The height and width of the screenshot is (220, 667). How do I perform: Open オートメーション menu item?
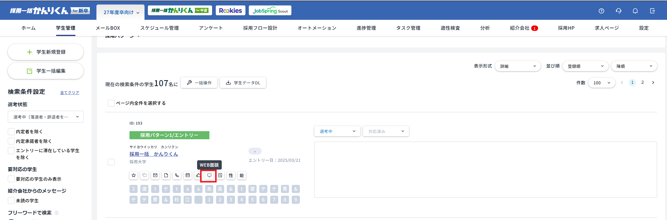[317, 28]
